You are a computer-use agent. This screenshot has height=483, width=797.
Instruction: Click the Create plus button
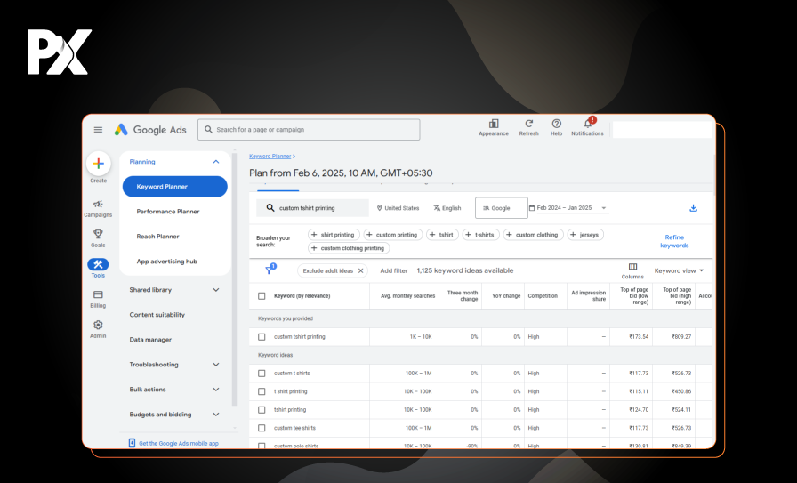pos(98,164)
